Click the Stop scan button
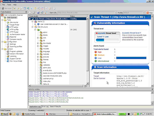The image size is (154, 116). coord(150,13)
